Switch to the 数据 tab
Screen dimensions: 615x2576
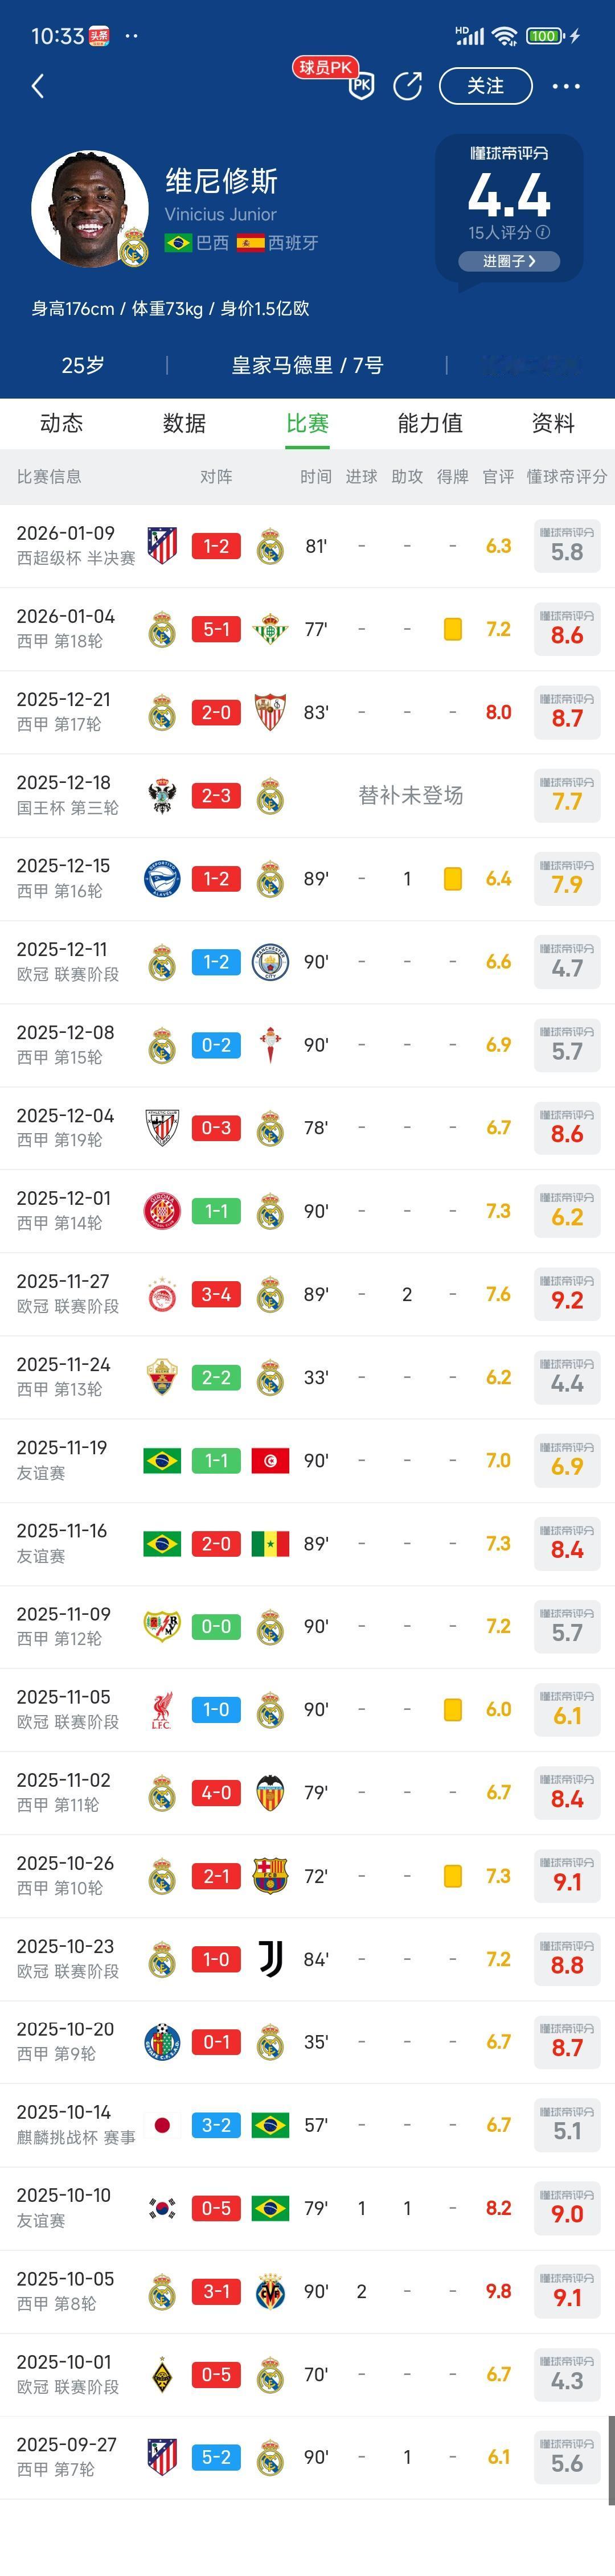tap(184, 423)
